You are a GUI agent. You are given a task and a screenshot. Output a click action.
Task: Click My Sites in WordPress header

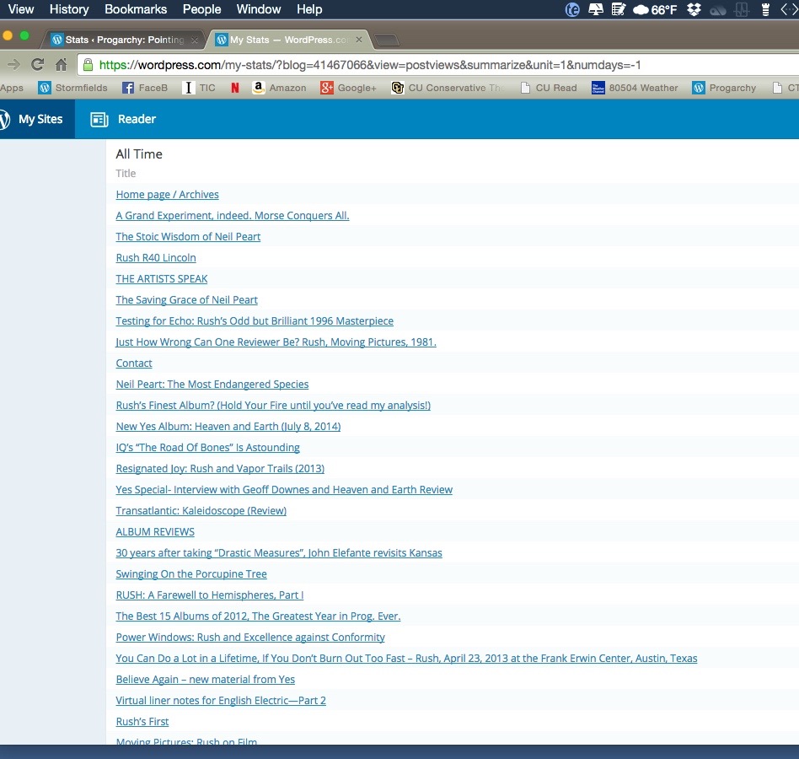[34, 119]
